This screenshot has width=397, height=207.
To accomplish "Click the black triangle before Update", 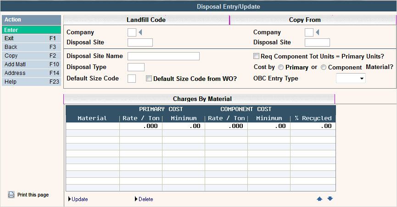I will (x=70, y=199).
